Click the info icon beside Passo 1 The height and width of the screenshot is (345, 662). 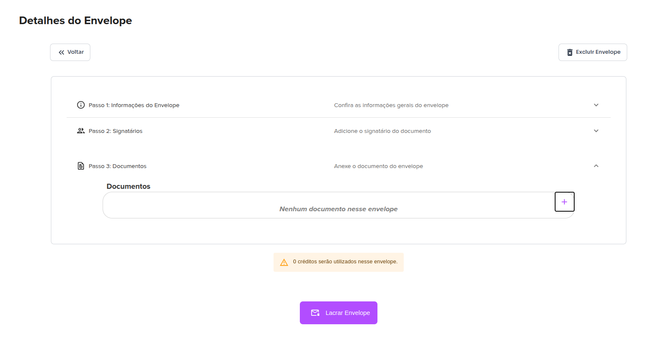coord(81,105)
